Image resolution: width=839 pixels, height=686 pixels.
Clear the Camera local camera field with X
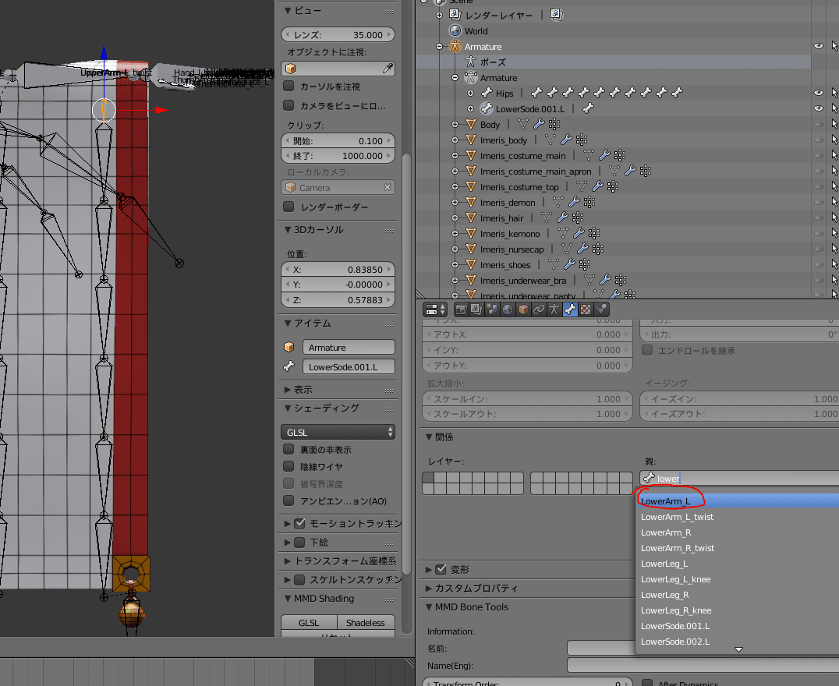tap(388, 187)
